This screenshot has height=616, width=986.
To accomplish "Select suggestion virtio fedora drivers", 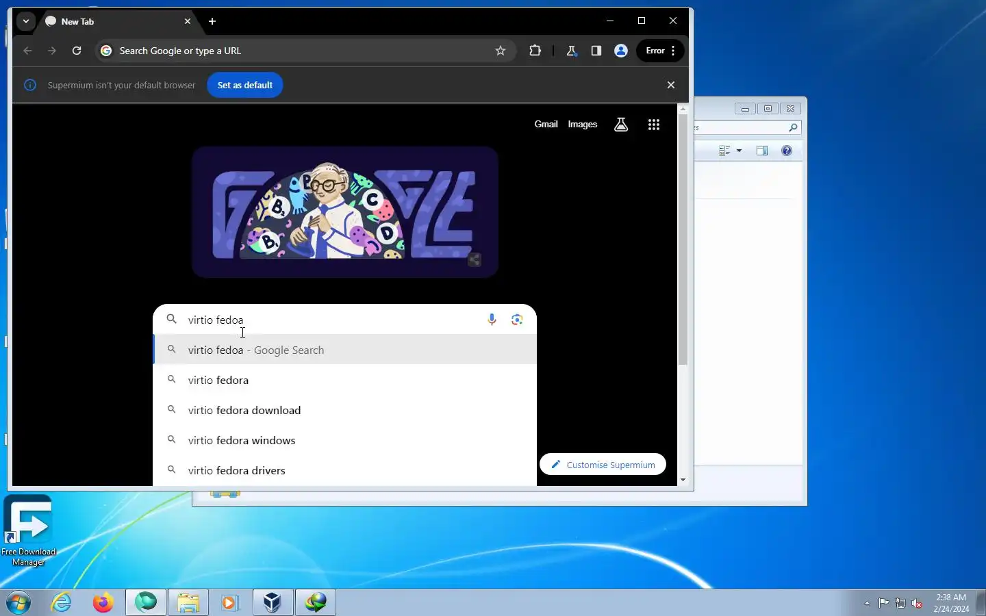I will (344, 470).
